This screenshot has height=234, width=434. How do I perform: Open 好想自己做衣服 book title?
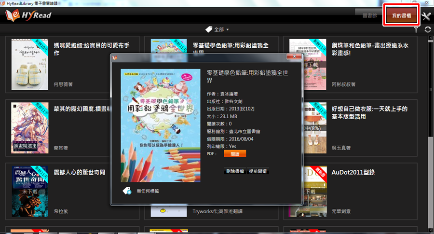(x=370, y=112)
